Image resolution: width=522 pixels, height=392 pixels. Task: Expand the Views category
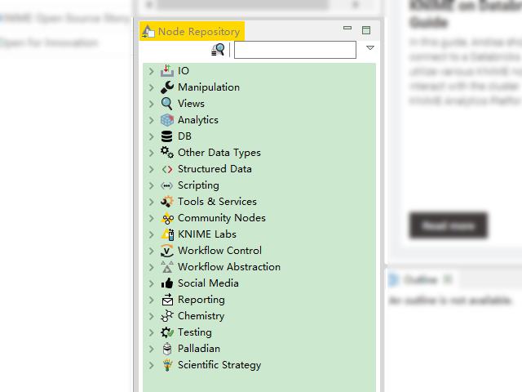pyautogui.click(x=152, y=104)
